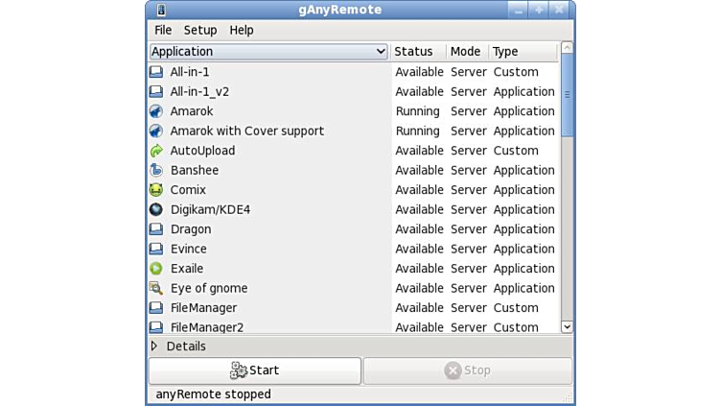This screenshot has height=406, width=721.
Task: Click the Exaile green play icon
Action: [156, 269]
